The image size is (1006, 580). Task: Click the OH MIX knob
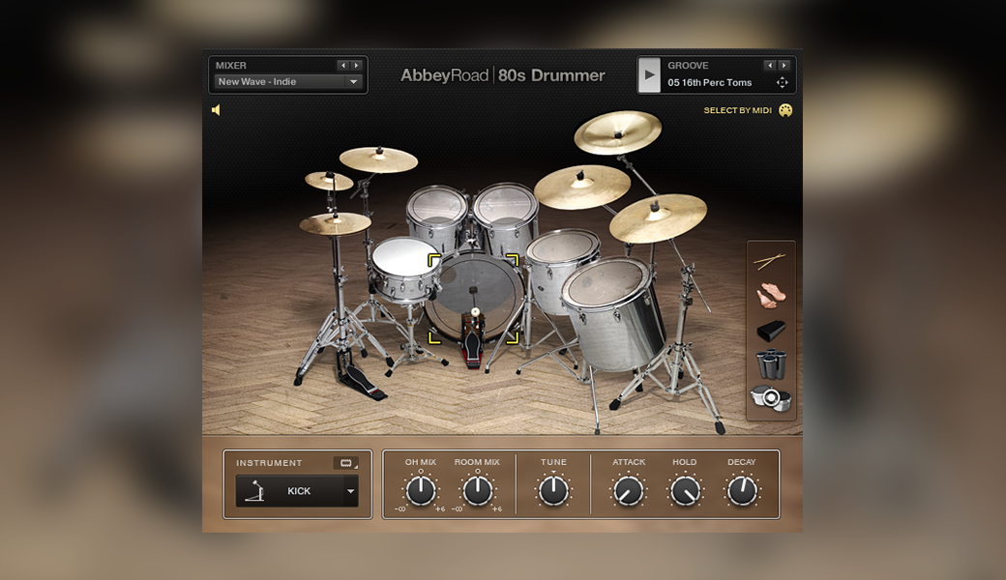click(x=421, y=491)
